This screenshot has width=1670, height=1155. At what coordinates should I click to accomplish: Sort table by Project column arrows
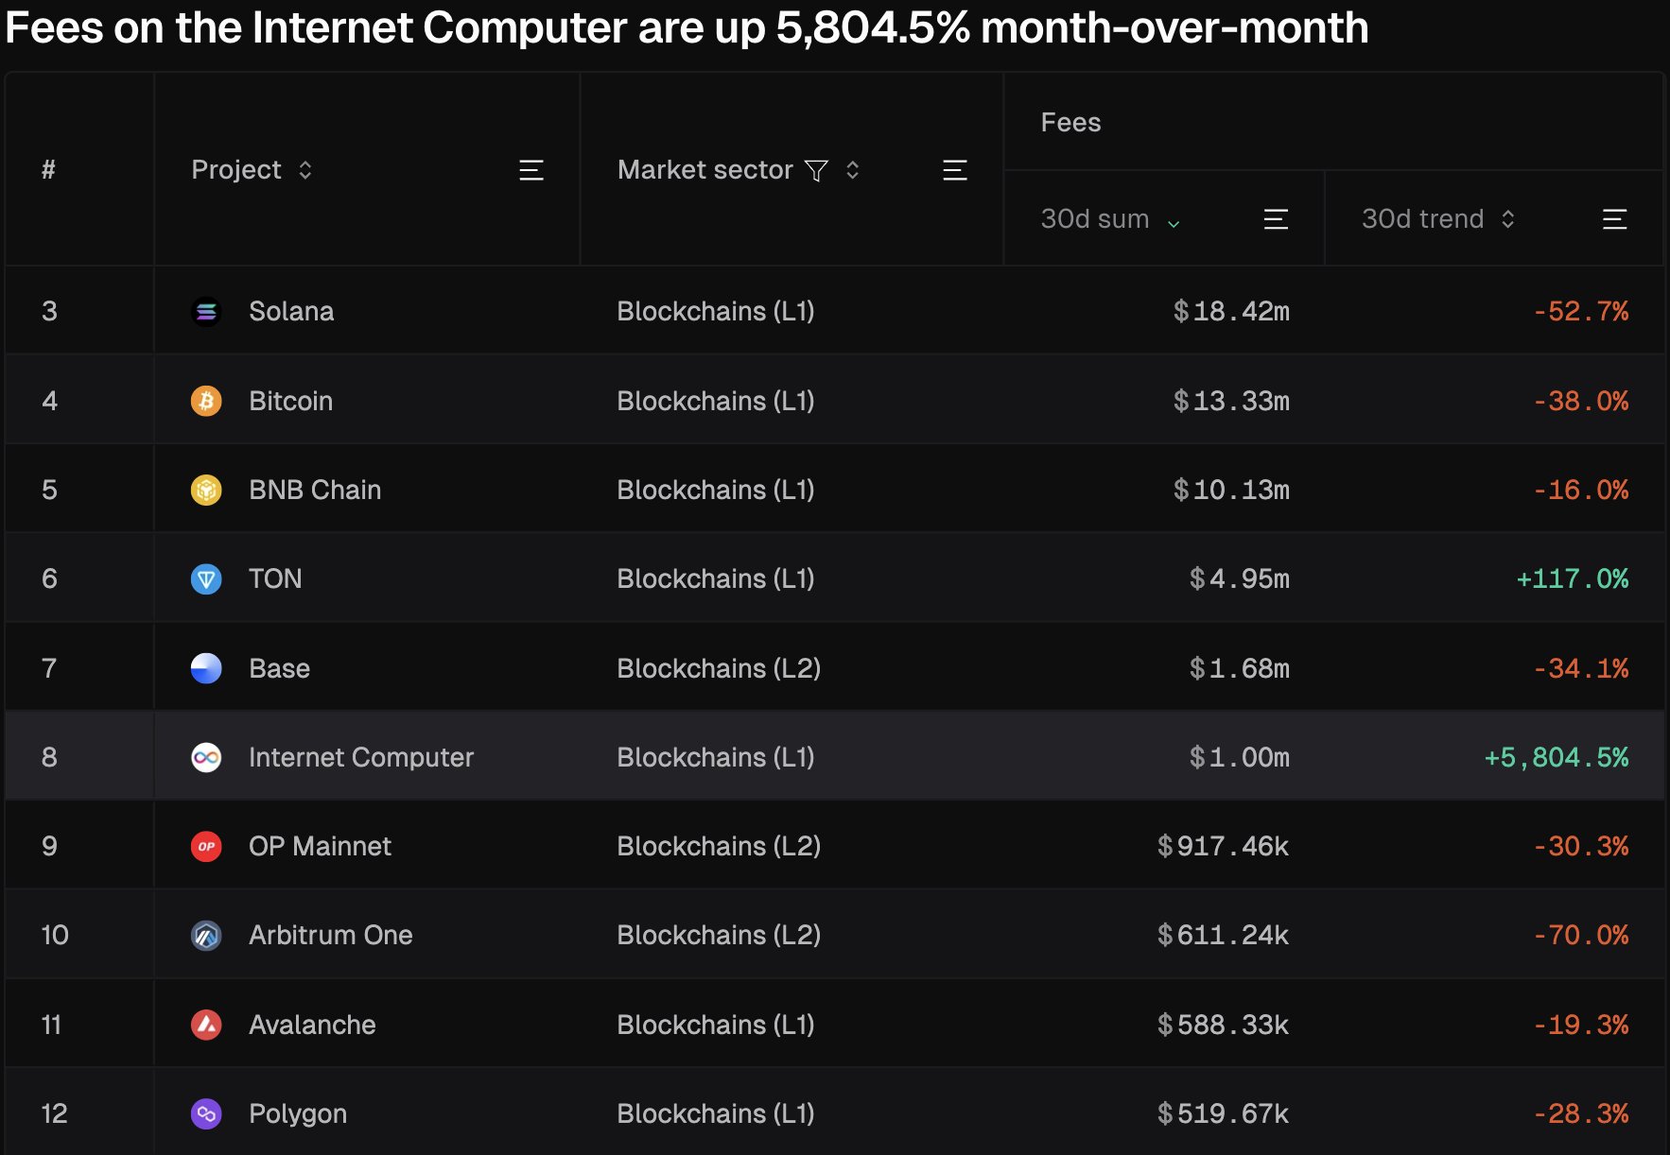click(305, 170)
